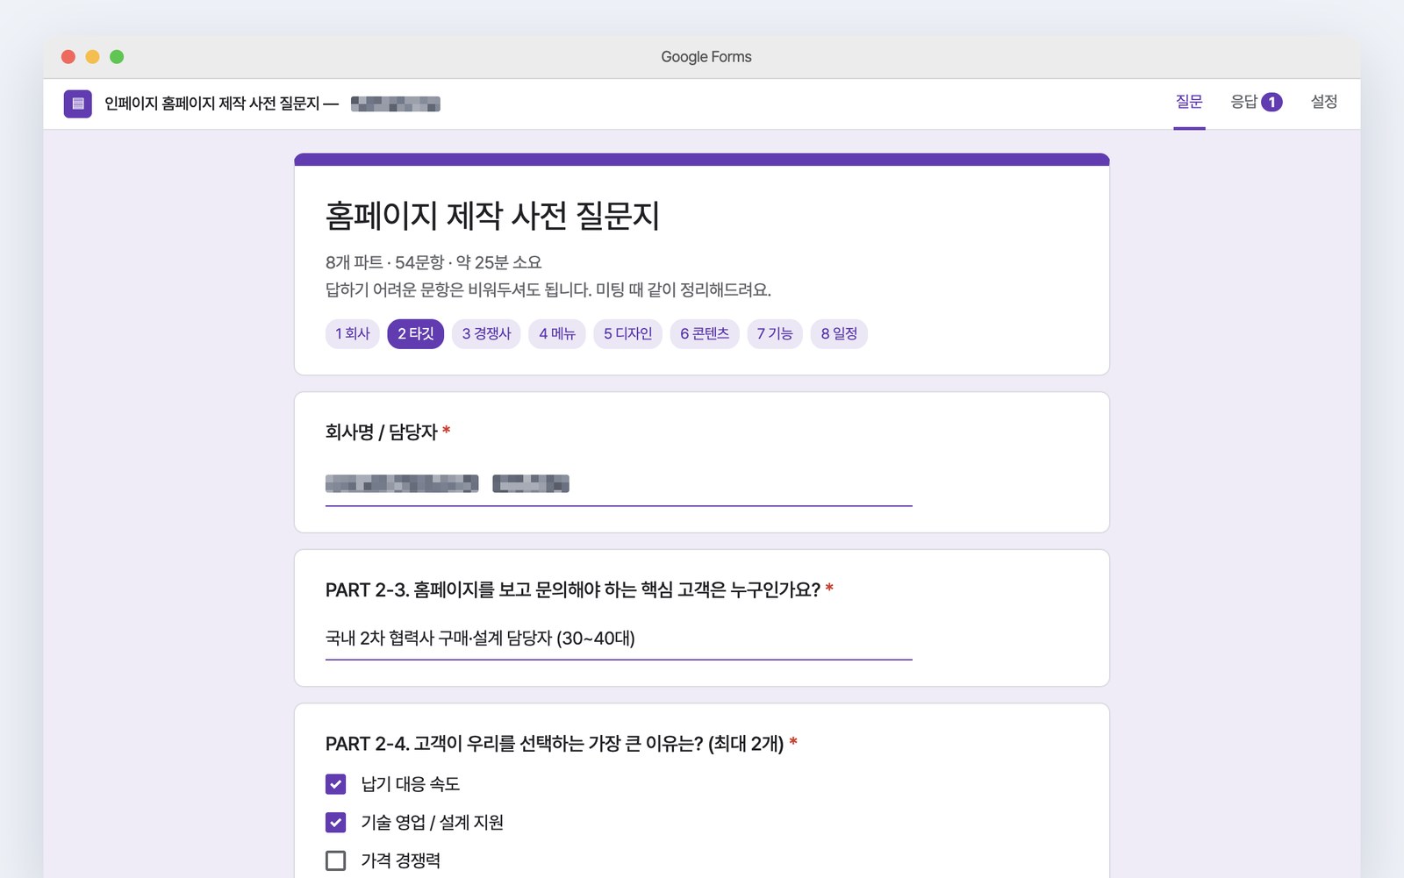Click the Google Forms window title
The image size is (1404, 878).
tap(706, 57)
